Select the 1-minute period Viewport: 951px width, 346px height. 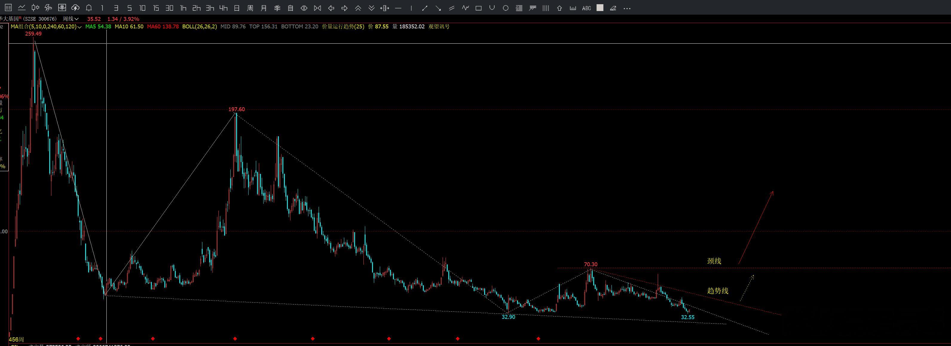pyautogui.click(x=102, y=8)
